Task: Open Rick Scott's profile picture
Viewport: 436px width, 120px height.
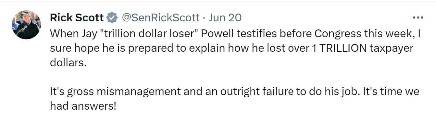Action: click(x=26, y=25)
